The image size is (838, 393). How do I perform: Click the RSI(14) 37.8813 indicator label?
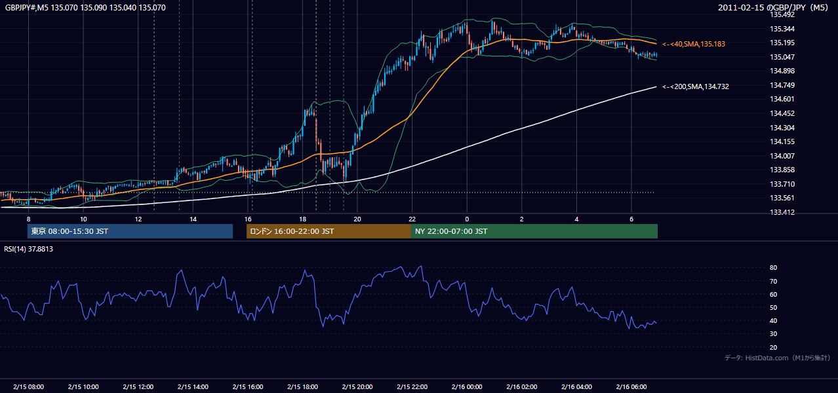tap(29, 249)
